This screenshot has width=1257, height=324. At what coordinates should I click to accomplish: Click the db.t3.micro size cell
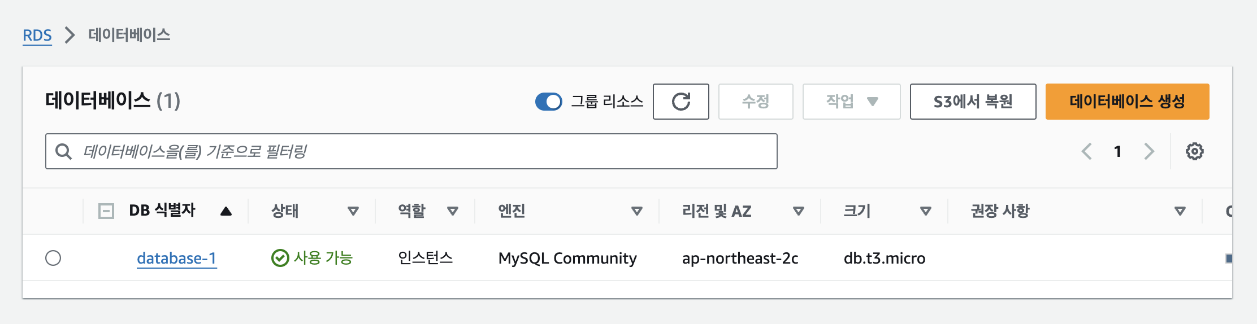885,259
